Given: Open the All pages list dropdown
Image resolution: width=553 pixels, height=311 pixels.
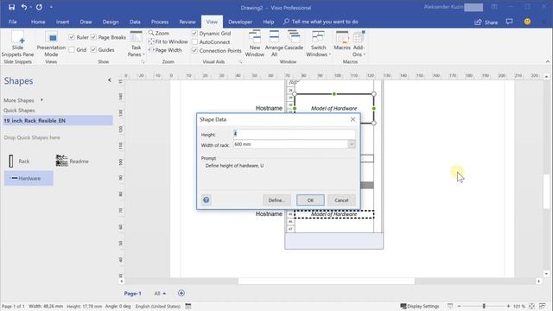Looking at the screenshot, I should pos(160,293).
